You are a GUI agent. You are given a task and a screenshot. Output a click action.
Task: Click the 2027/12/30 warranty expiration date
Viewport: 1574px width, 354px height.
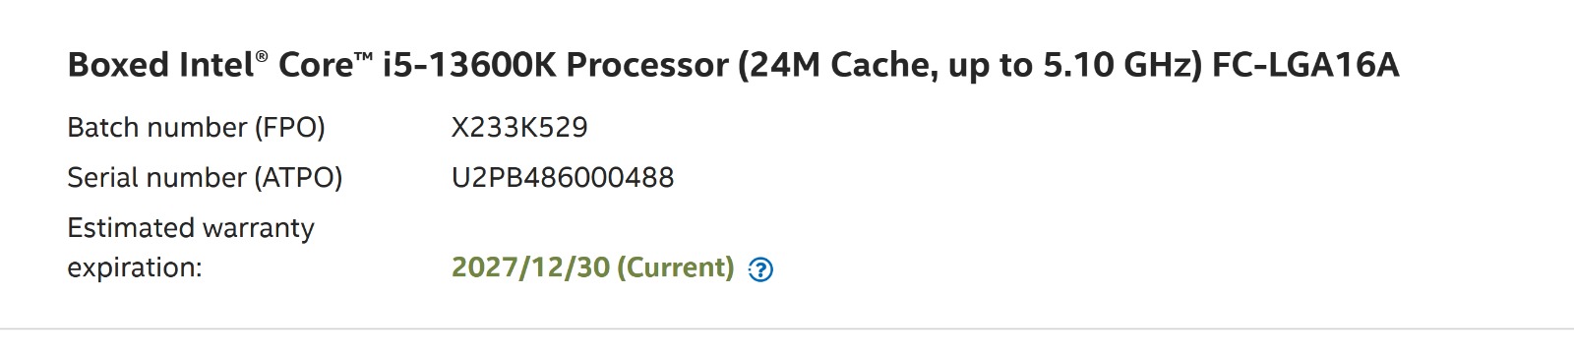pyautogui.click(x=530, y=267)
